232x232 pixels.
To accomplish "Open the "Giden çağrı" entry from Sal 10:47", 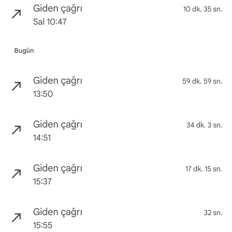I will coord(57,8).
